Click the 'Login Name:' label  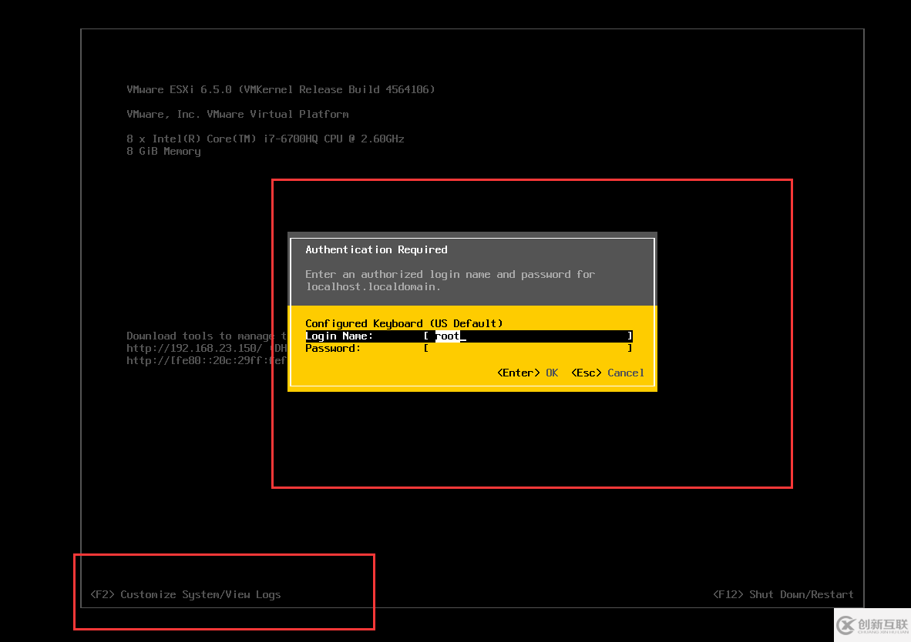339,336
